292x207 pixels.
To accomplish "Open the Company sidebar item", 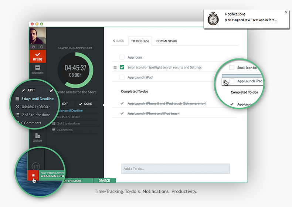I will pos(38,138).
